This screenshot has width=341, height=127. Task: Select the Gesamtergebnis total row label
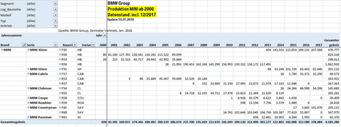pos(13,122)
